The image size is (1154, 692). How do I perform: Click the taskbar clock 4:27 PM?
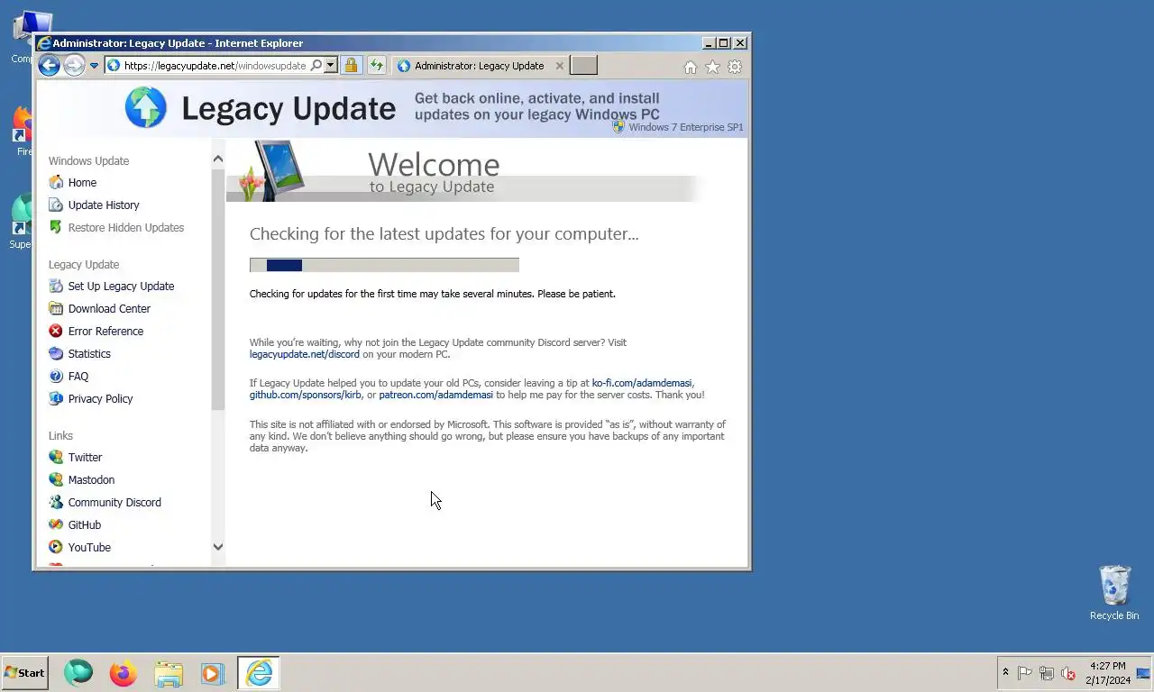[x=1107, y=667]
